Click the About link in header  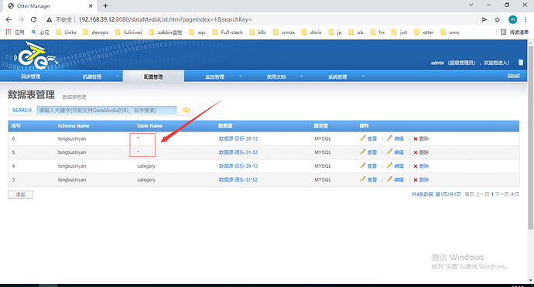point(513,76)
